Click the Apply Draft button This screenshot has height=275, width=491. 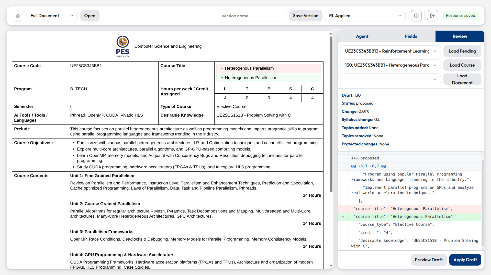pyautogui.click(x=465, y=260)
